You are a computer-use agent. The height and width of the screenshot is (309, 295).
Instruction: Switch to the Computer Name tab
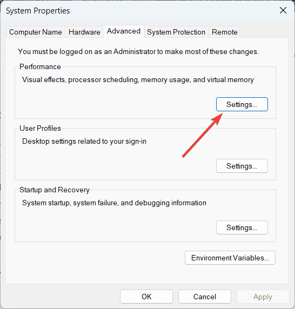[36, 32]
